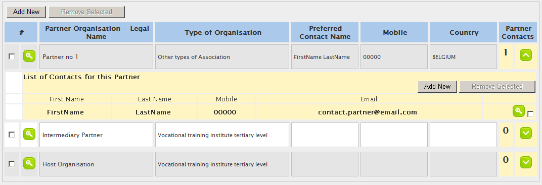This screenshot has width=542, height=185.
Task: Tick the Host Organisation row checkbox
Action: (12, 164)
